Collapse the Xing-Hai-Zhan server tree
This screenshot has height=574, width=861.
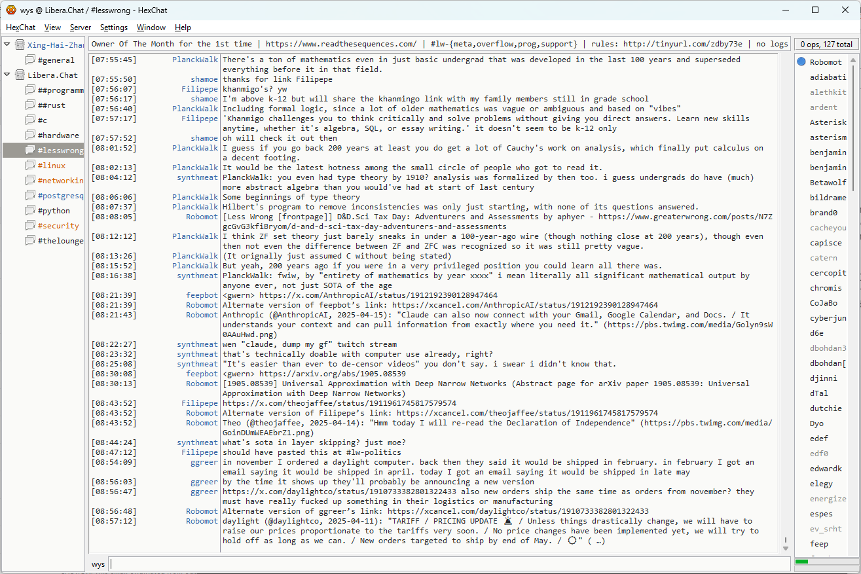coord(7,45)
